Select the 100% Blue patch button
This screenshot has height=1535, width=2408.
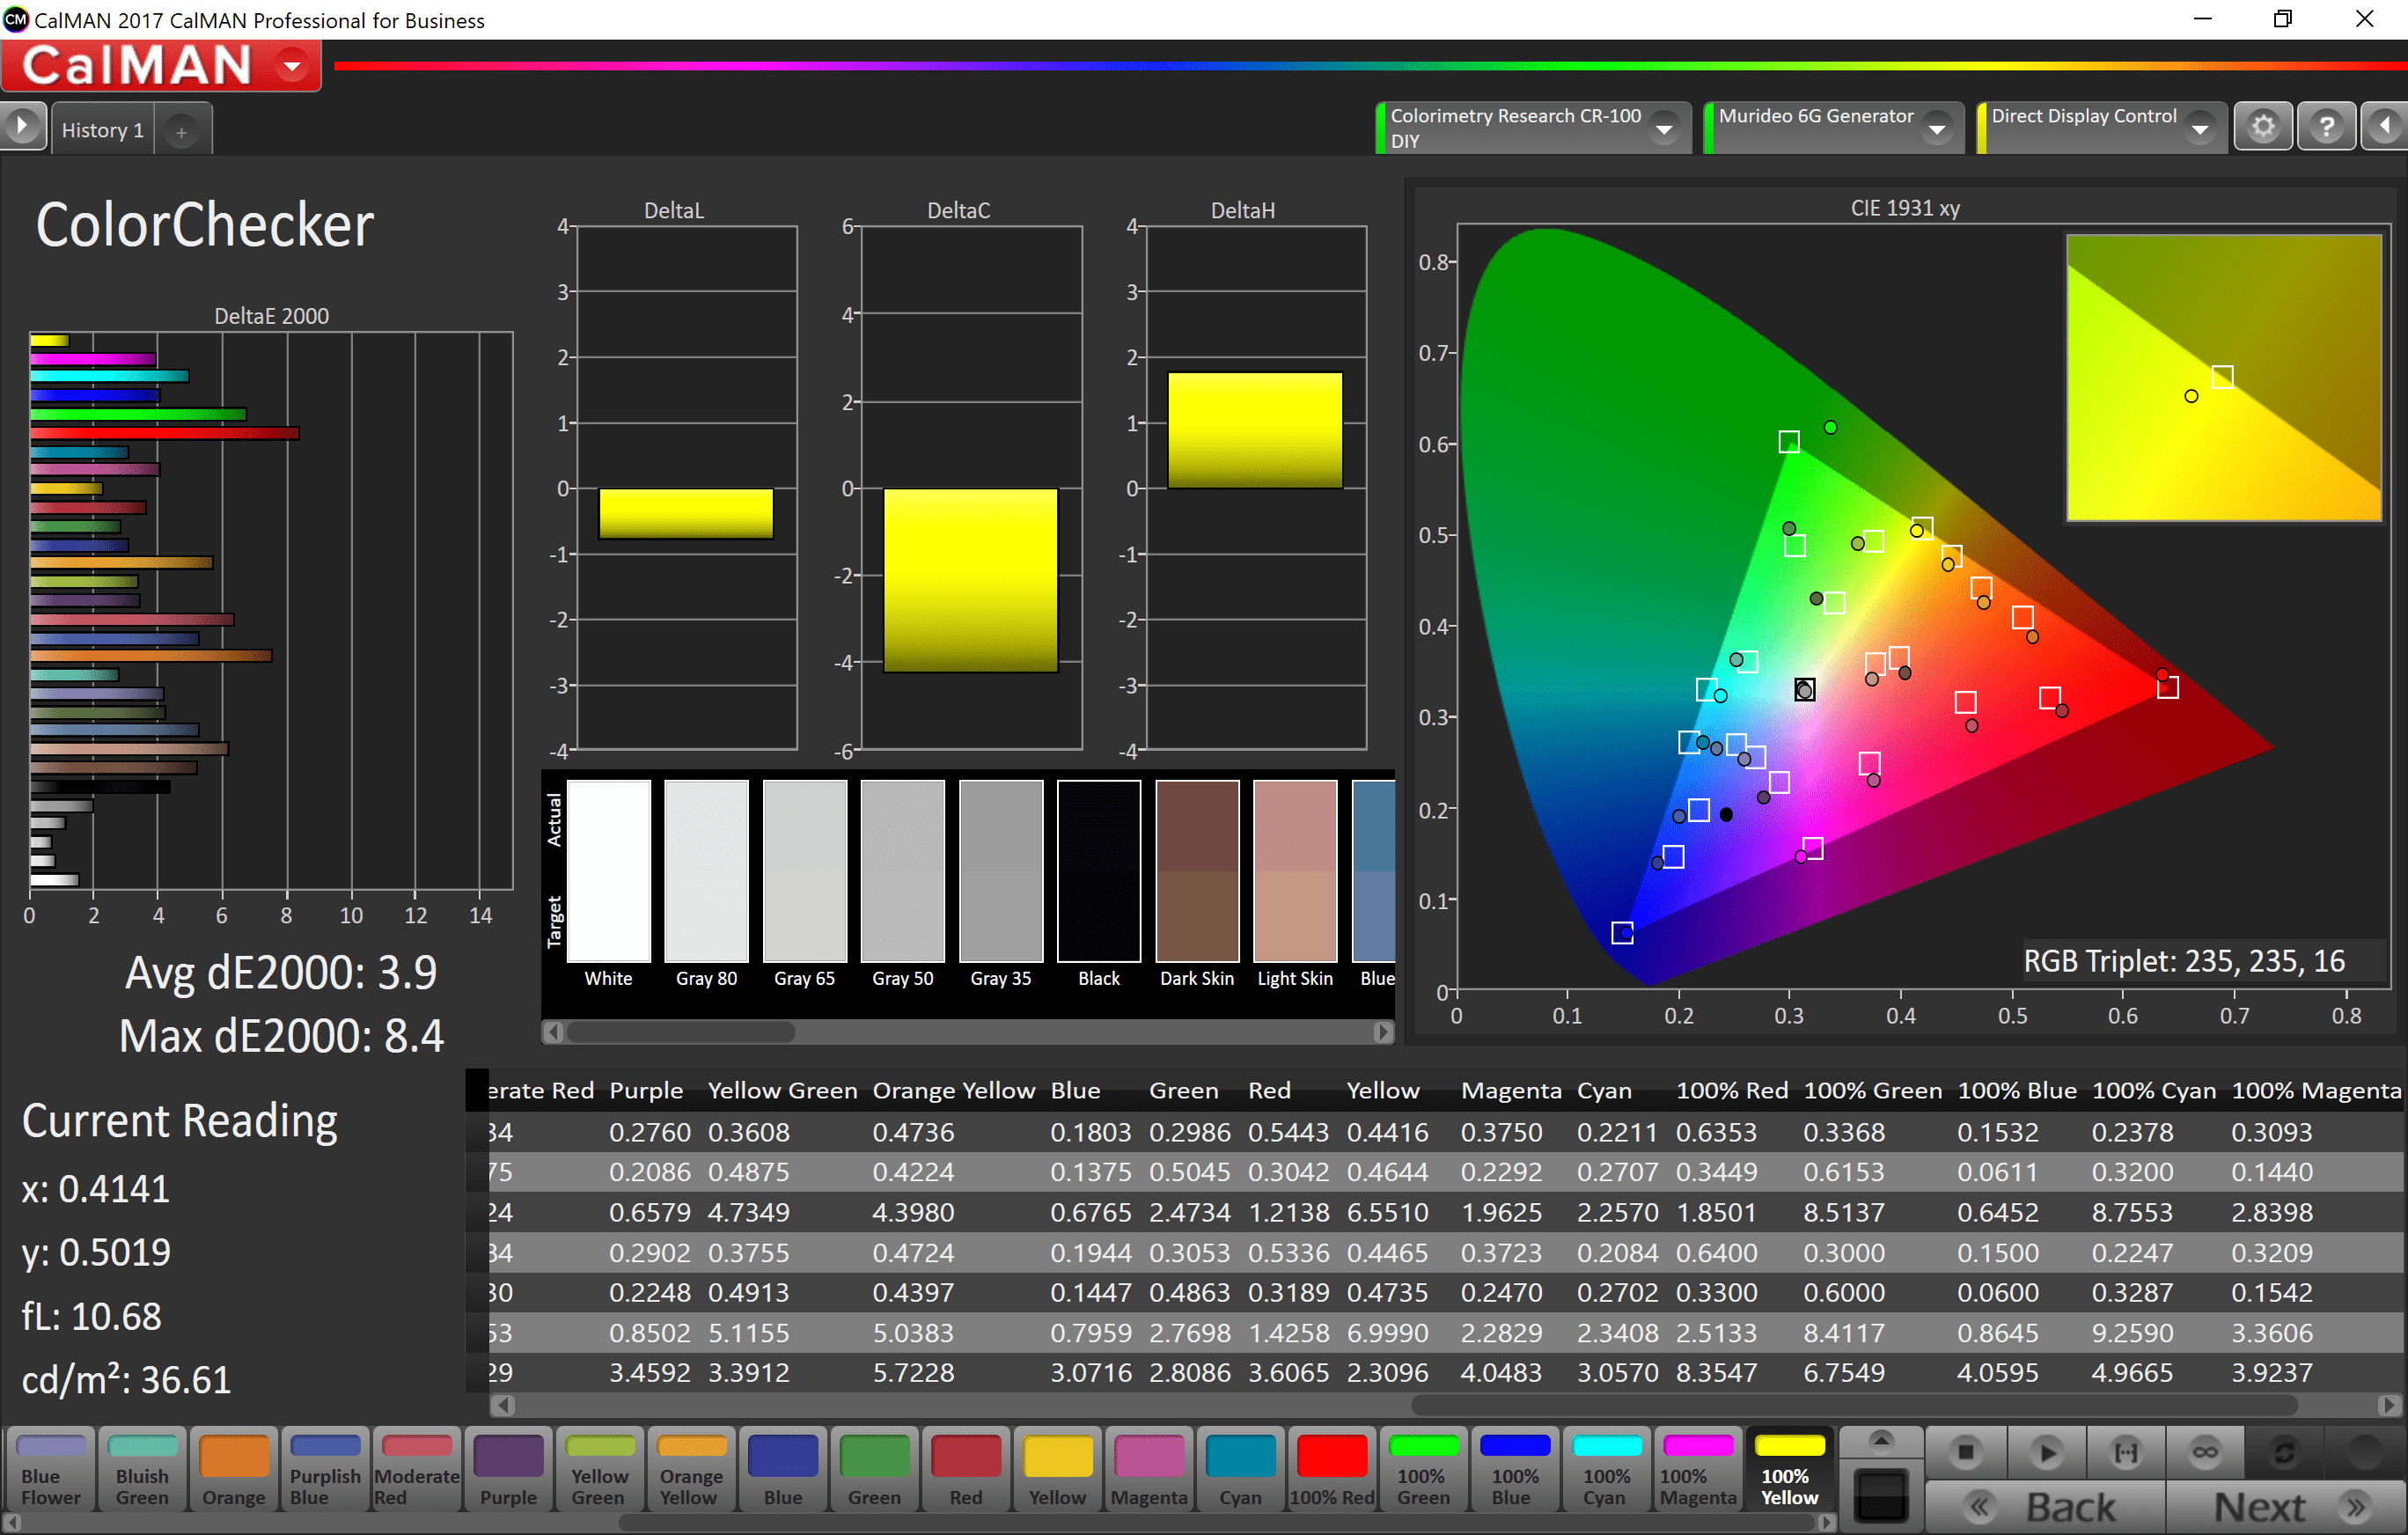(1514, 1469)
